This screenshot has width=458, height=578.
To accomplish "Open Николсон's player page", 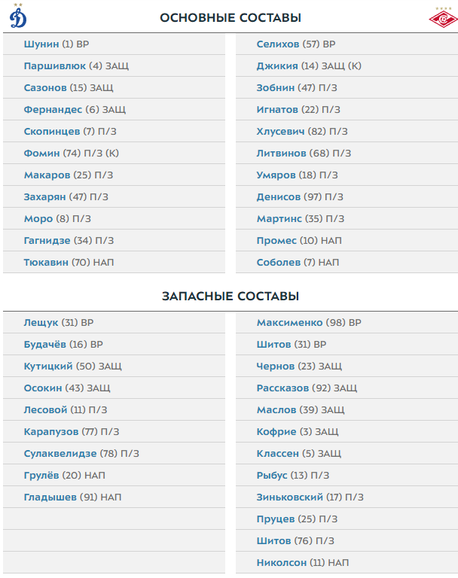I will tap(282, 563).
